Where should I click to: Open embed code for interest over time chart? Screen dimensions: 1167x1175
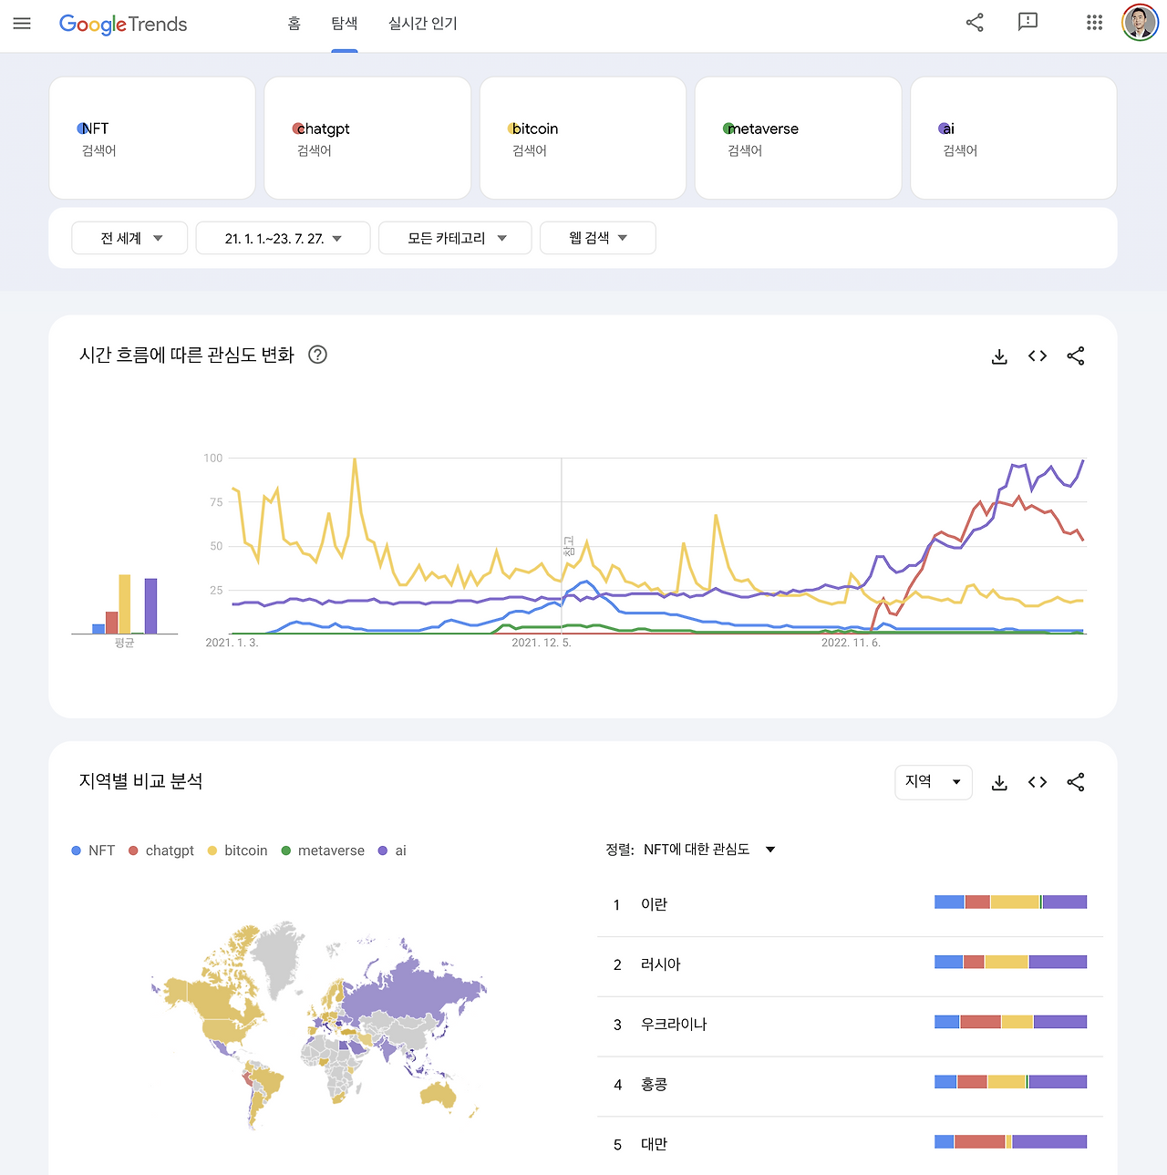pyautogui.click(x=1038, y=356)
